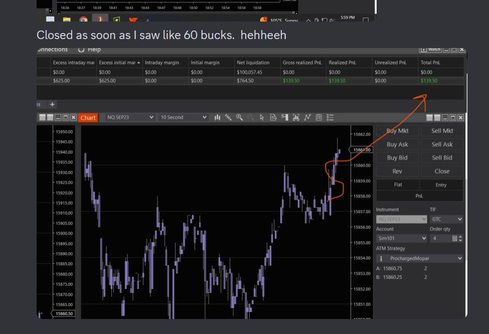Click the Chrome icon in taskbar
489x334 pixels.
tap(83, 20)
